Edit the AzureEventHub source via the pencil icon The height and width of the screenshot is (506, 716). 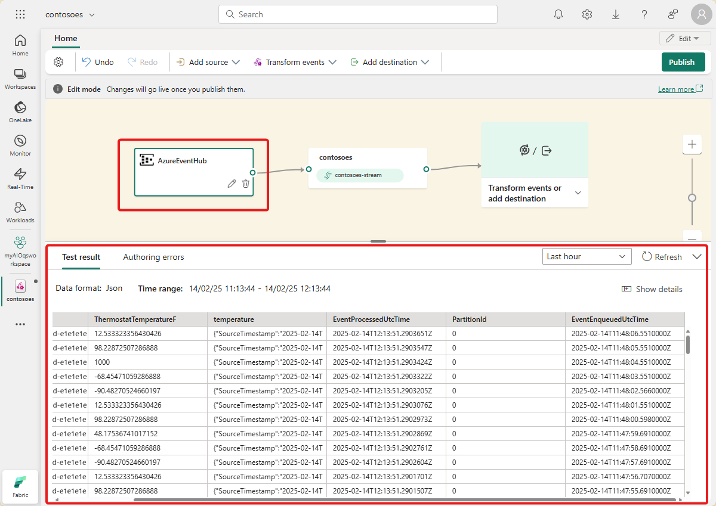tap(232, 184)
